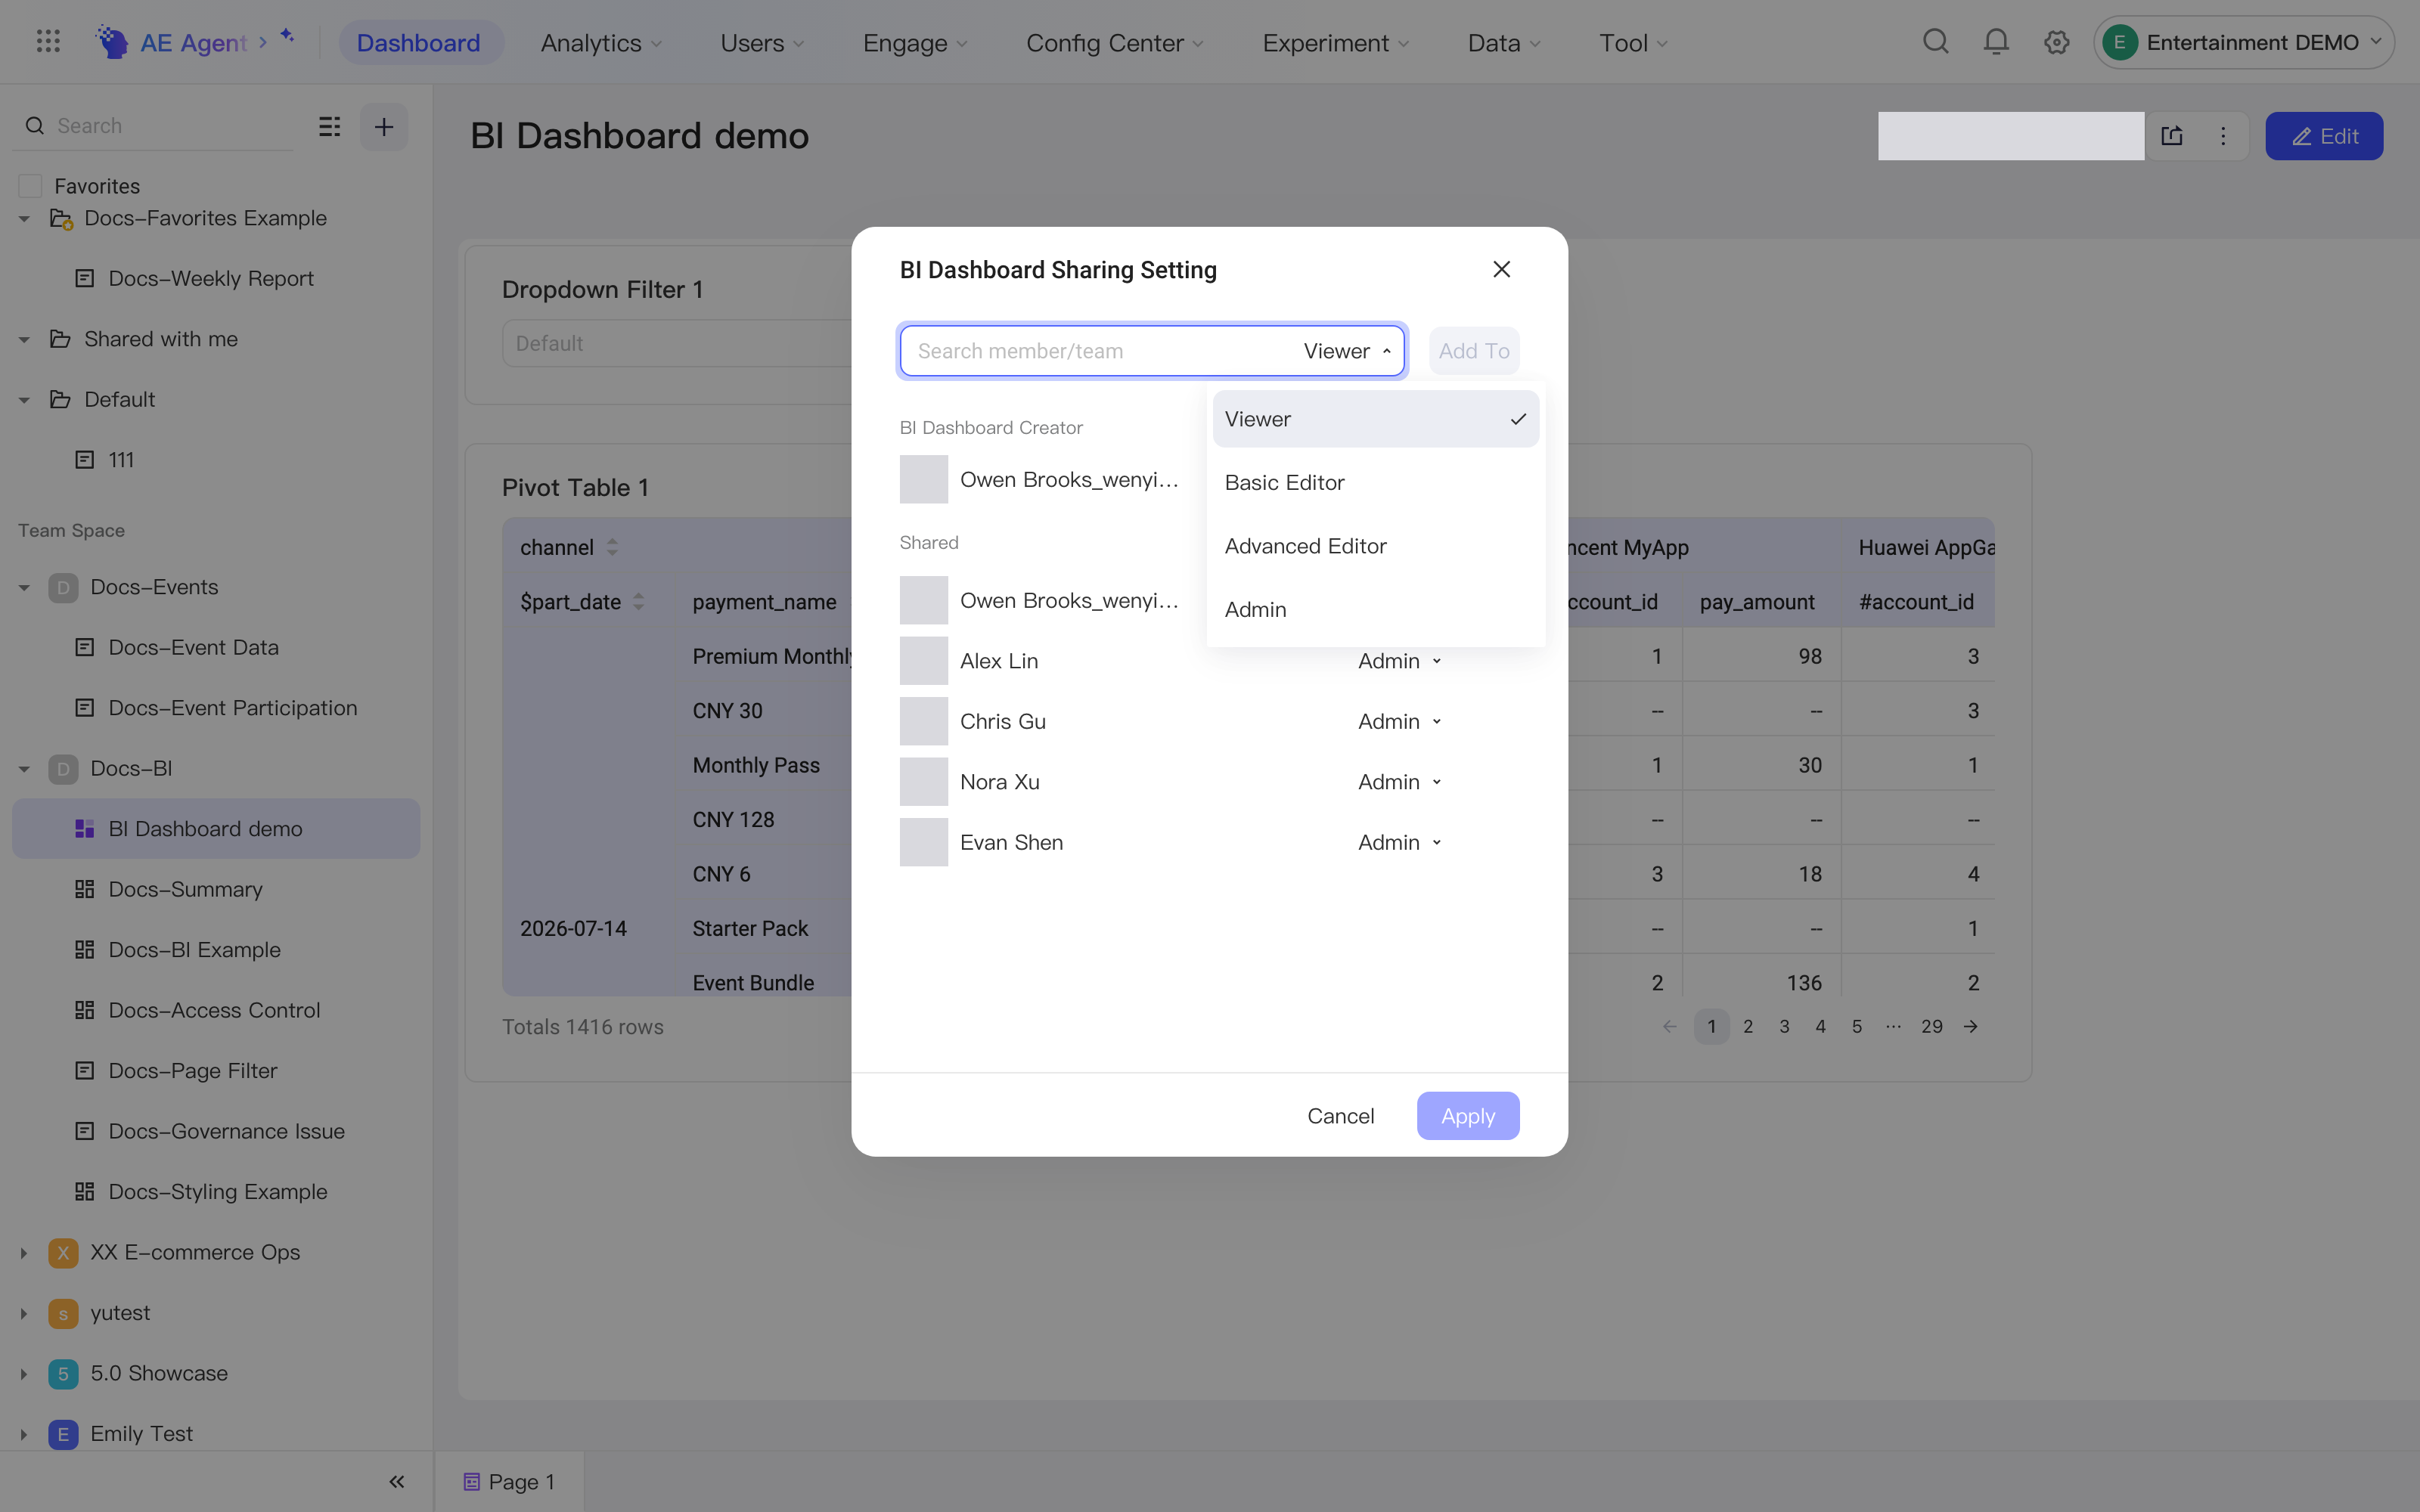Change Evan Shen's Admin role dropdown
2420x1512 pixels.
(1399, 842)
